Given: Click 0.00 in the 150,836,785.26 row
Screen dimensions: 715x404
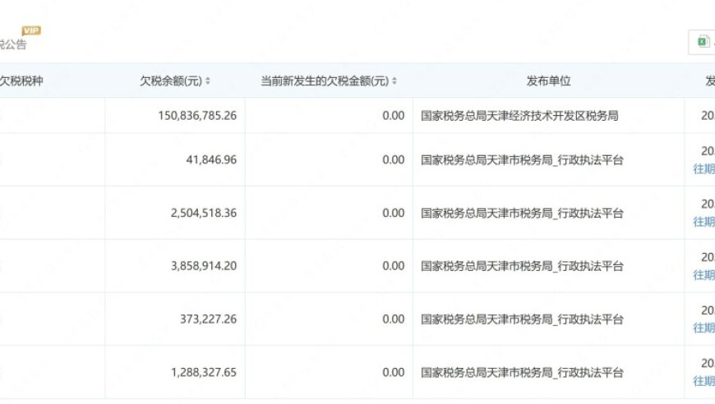Looking at the screenshot, I should (x=394, y=116).
